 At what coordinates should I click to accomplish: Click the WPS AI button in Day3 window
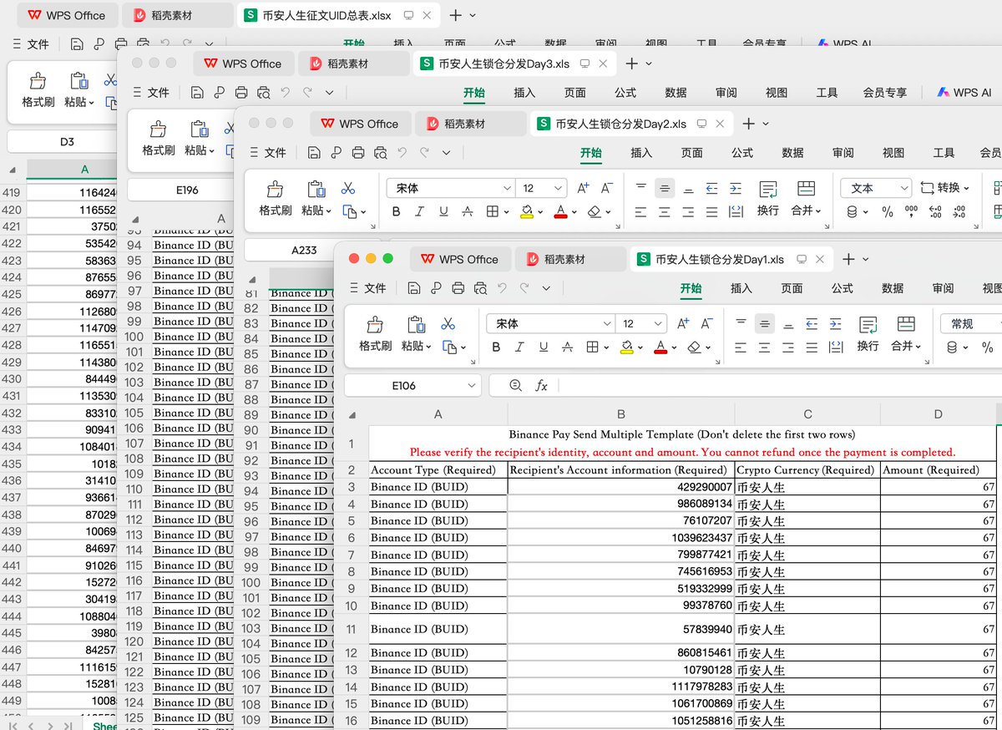(x=964, y=93)
